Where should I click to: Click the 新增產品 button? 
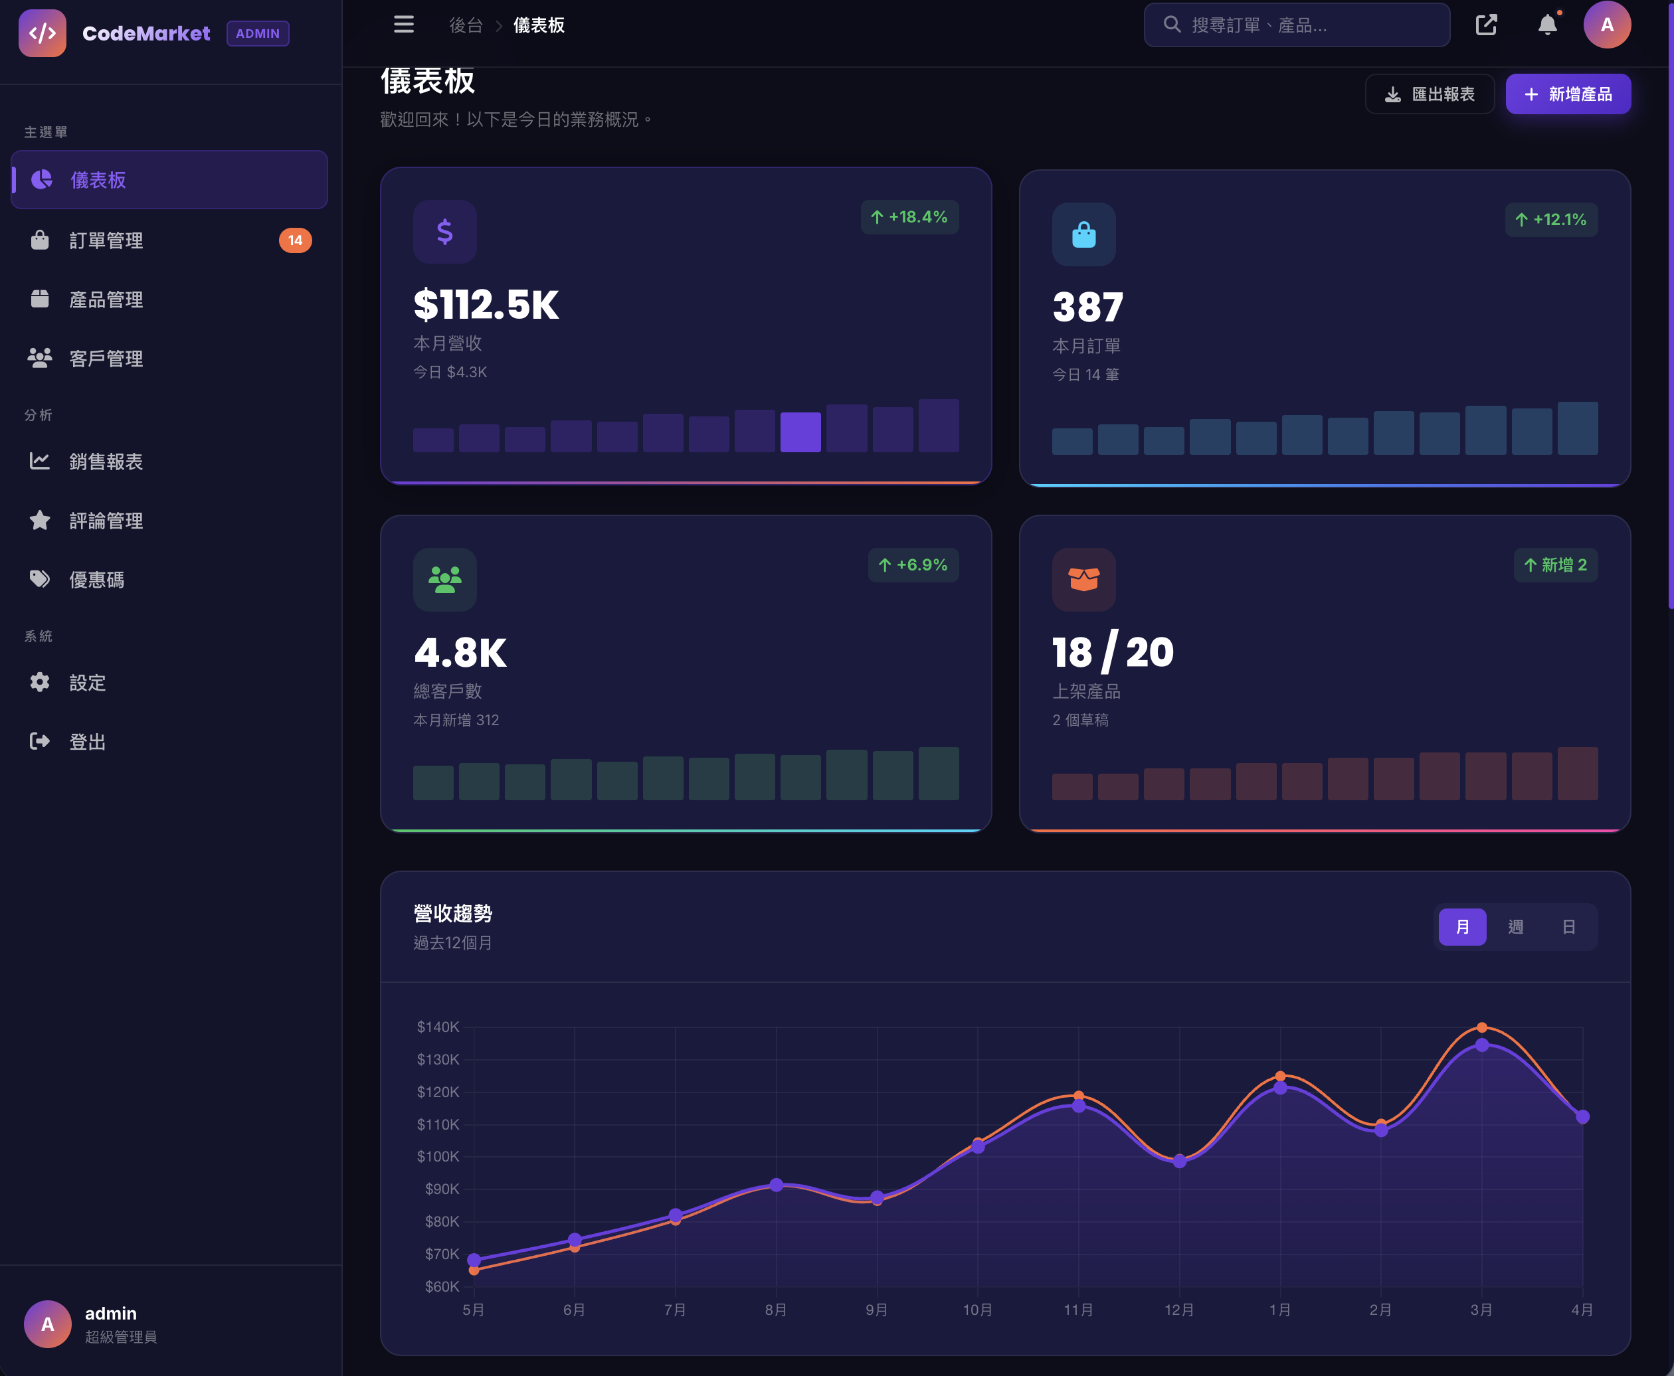pyautogui.click(x=1568, y=94)
